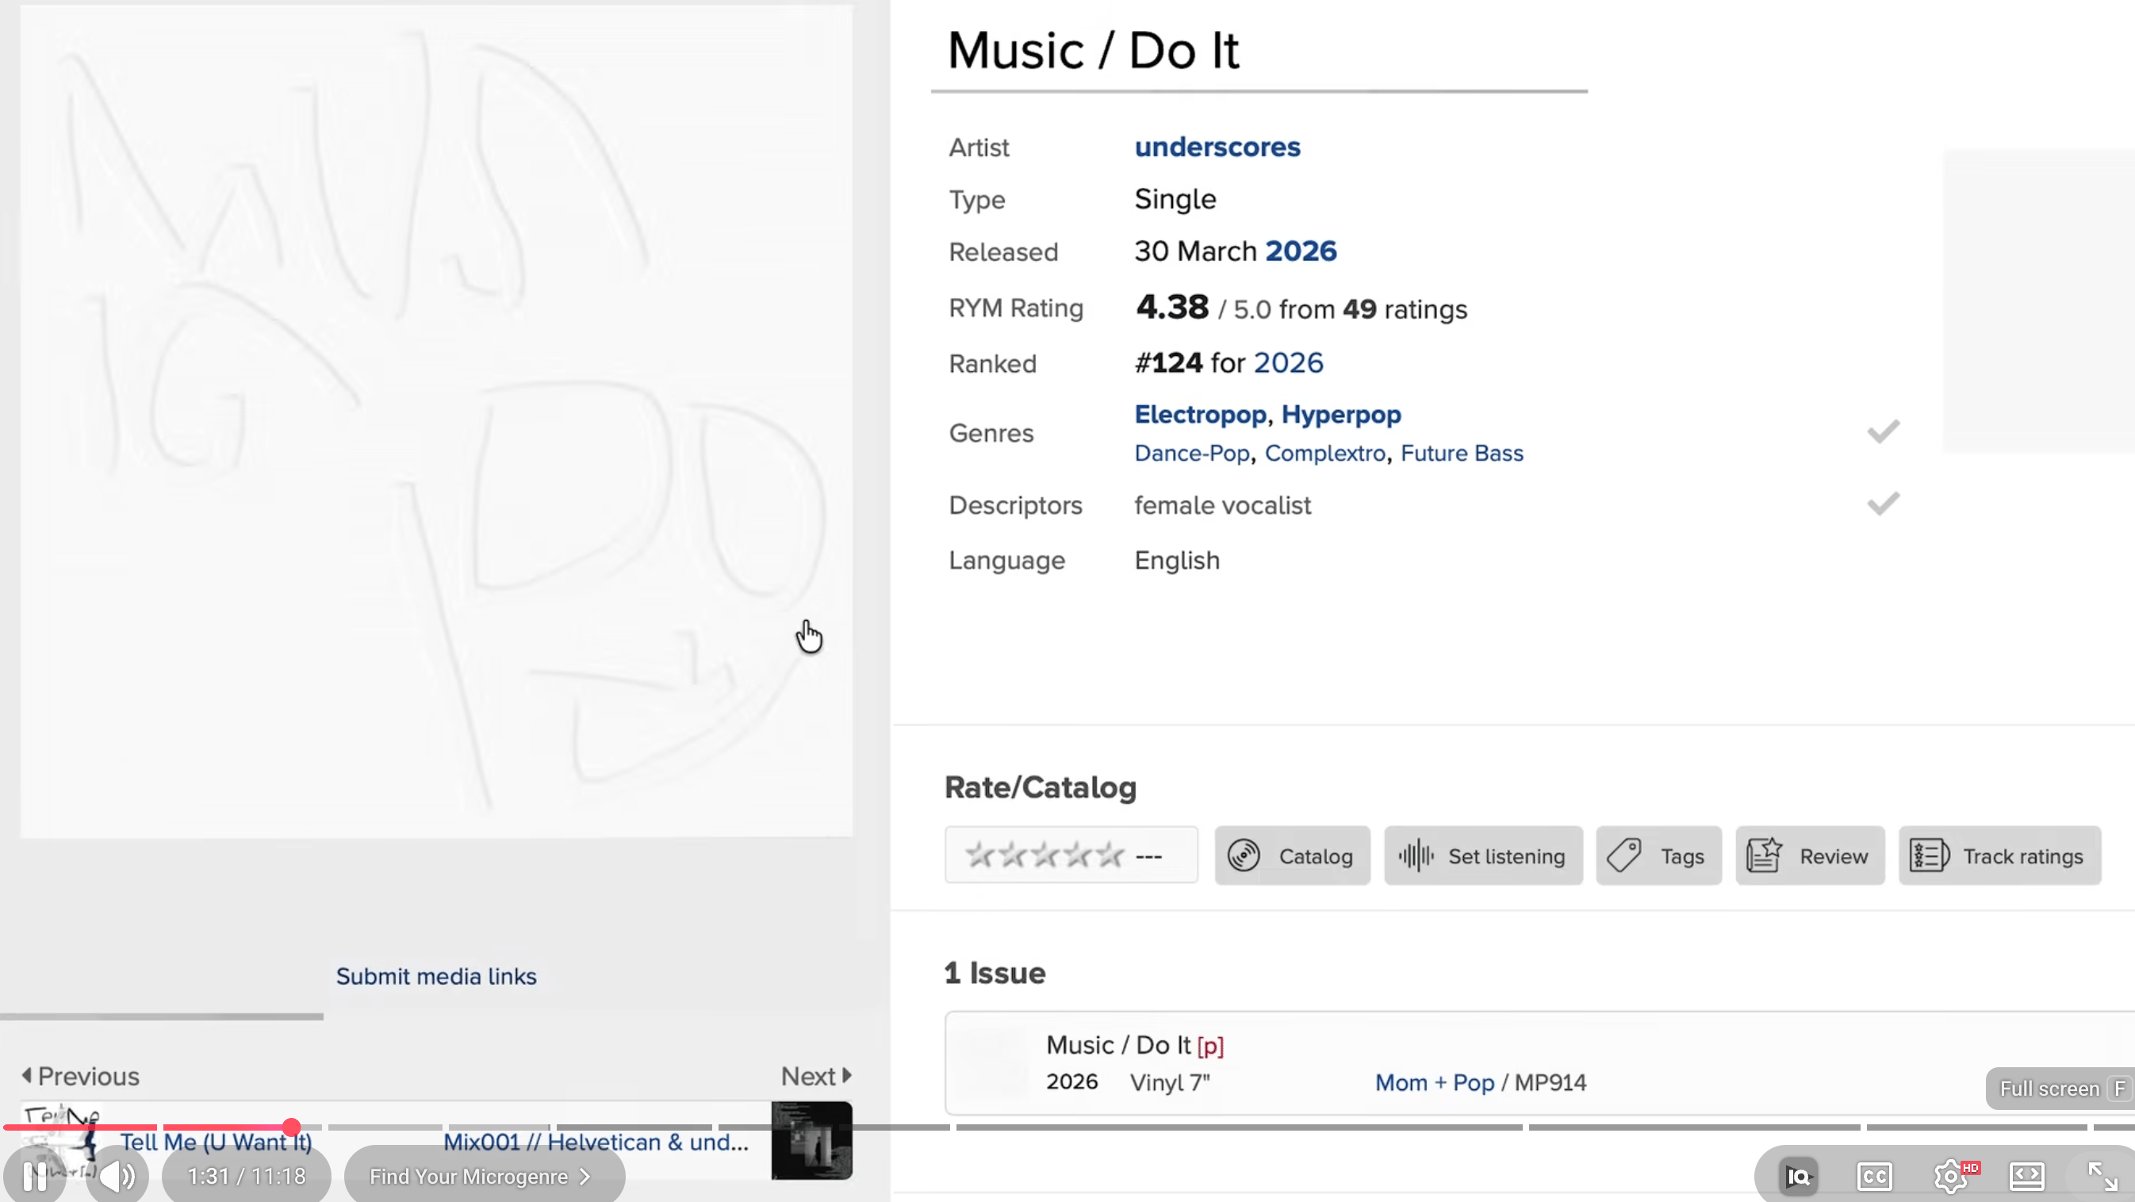Open the underscores artist link
Image resolution: width=2135 pixels, height=1202 pixels.
pyautogui.click(x=1217, y=147)
